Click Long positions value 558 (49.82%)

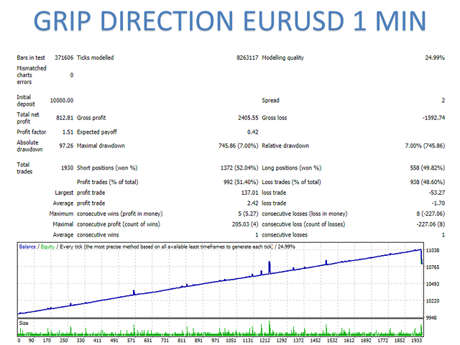tap(428, 167)
